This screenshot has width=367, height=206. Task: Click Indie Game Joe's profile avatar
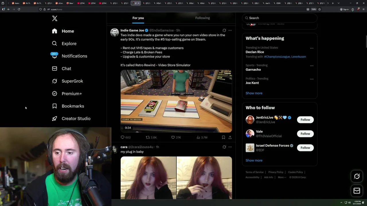click(x=114, y=32)
